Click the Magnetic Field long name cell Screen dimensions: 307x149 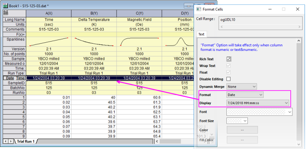point(139,19)
